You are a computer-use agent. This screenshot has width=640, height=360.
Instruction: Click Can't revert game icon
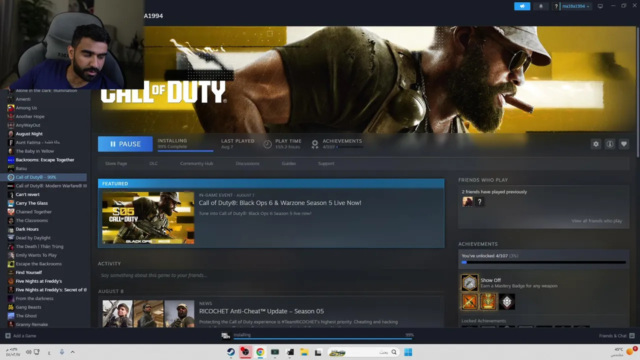[11, 194]
